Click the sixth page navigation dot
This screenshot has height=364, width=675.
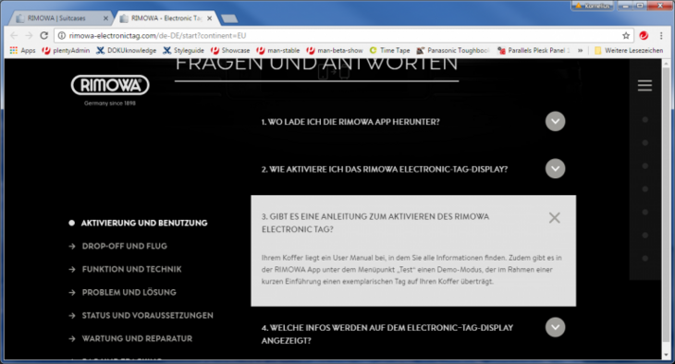(644, 236)
